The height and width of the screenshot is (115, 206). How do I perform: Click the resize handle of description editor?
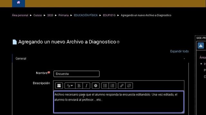tap(183, 112)
